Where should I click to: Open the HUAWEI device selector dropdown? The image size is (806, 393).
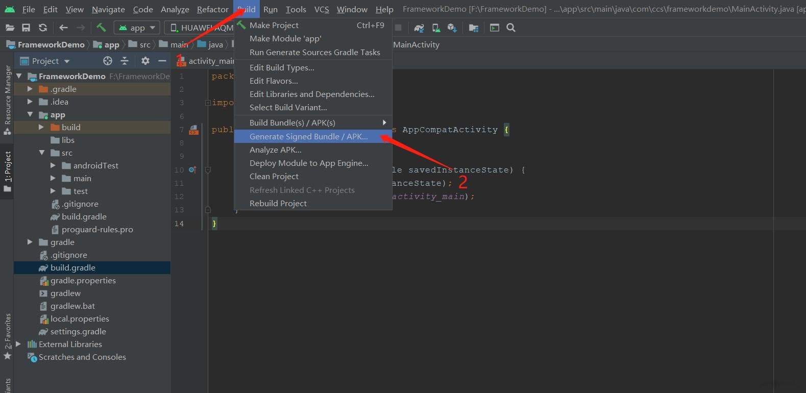pos(200,28)
